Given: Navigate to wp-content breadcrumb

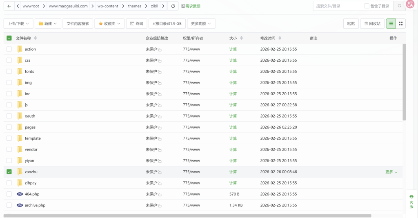Looking at the screenshot, I should [108, 6].
